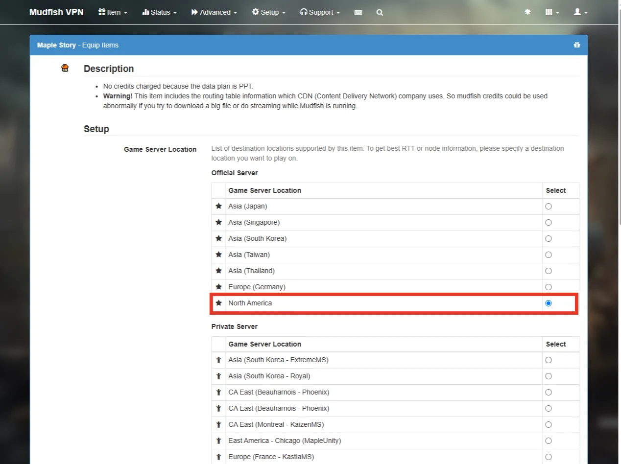
Task: Click the star icon beside North America
Action: point(219,303)
